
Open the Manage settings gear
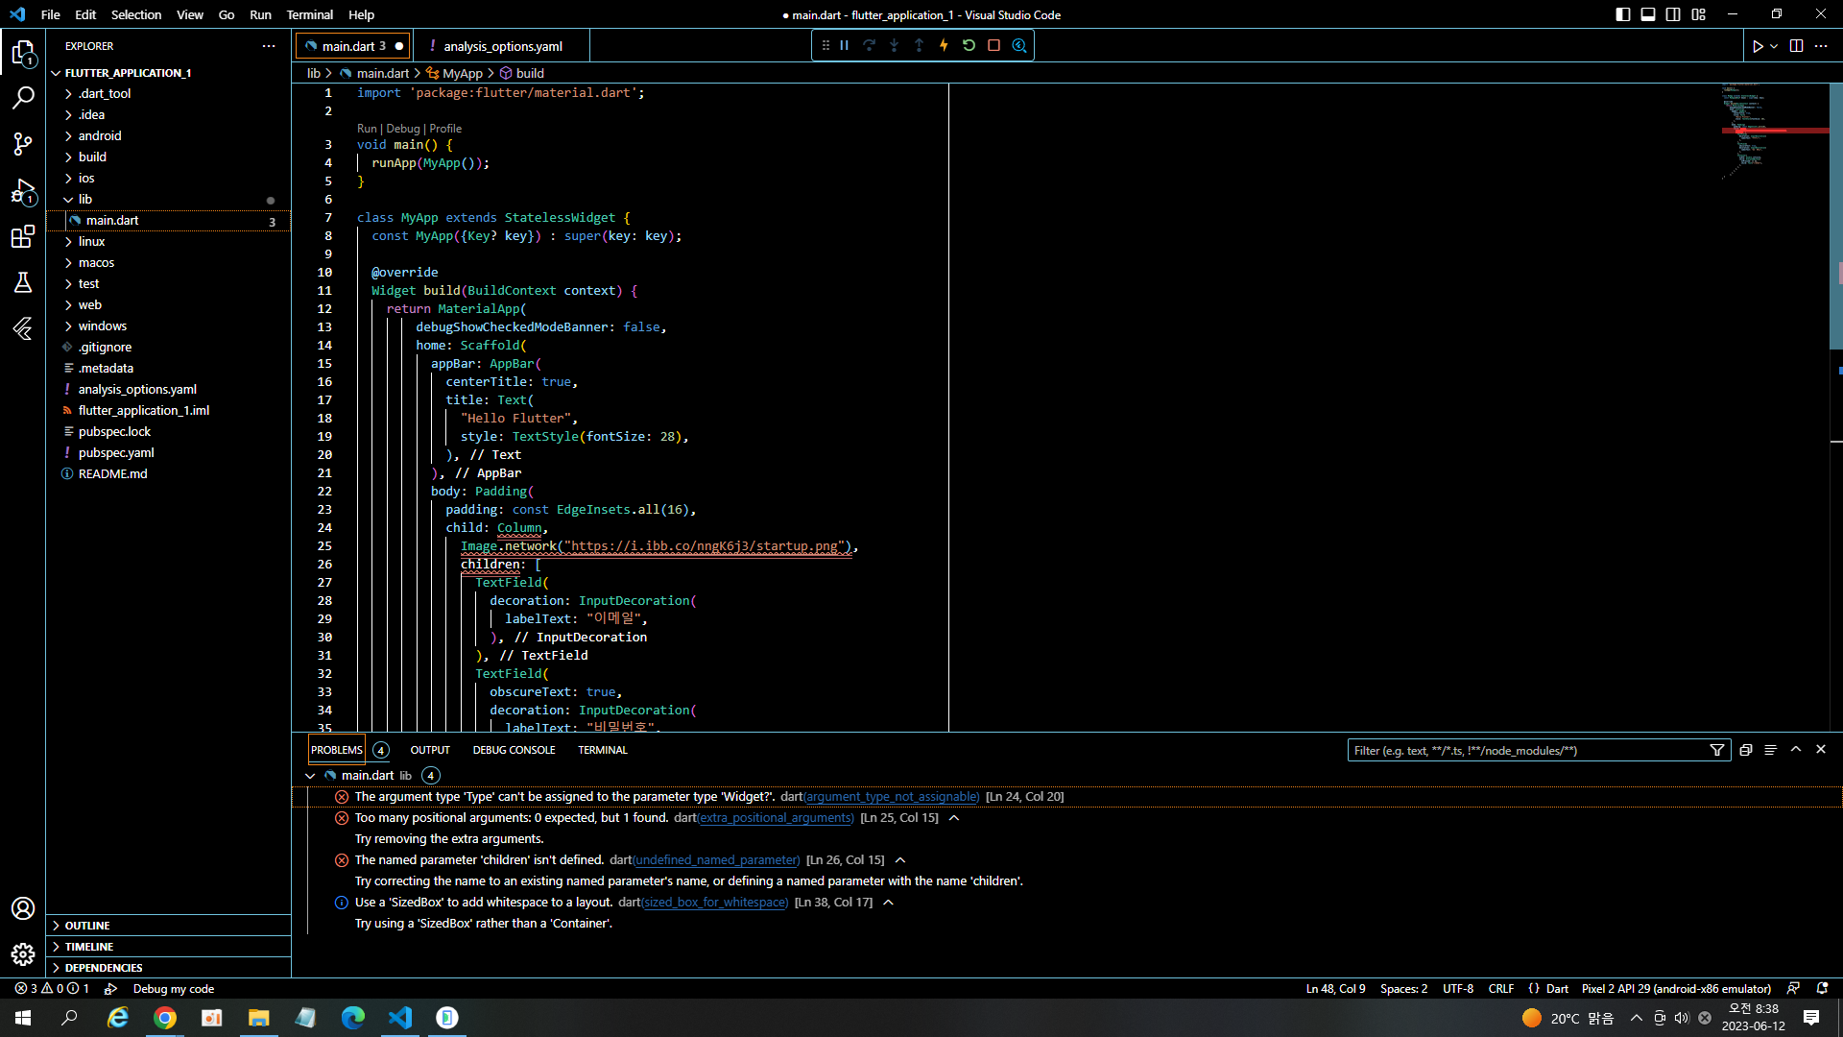(23, 954)
